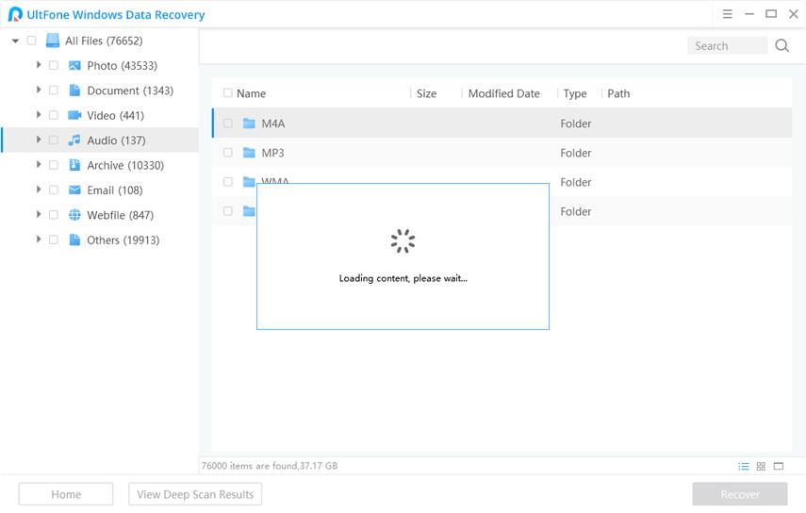Select the Photo (43533) label
The height and width of the screenshot is (513, 806).
[x=122, y=66]
